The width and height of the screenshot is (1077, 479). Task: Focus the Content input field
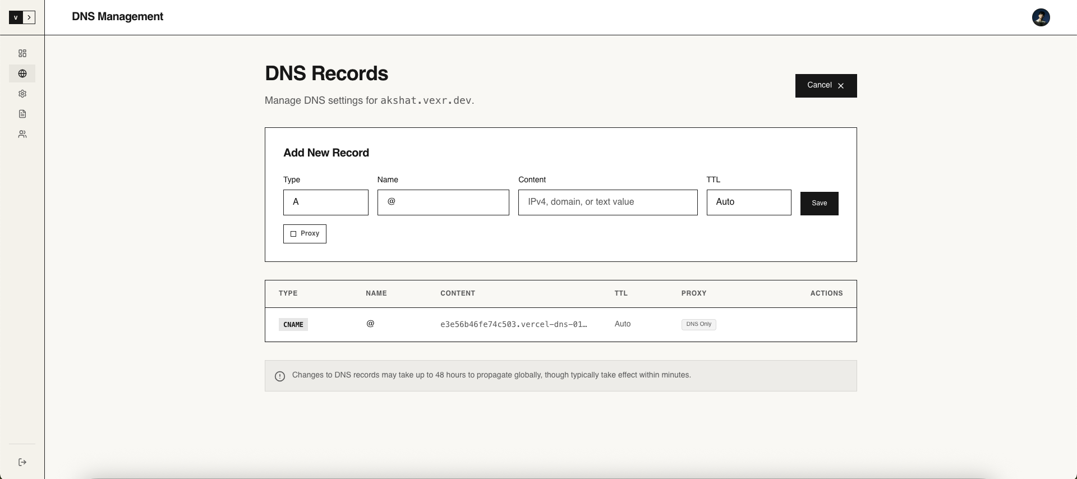pyautogui.click(x=608, y=202)
